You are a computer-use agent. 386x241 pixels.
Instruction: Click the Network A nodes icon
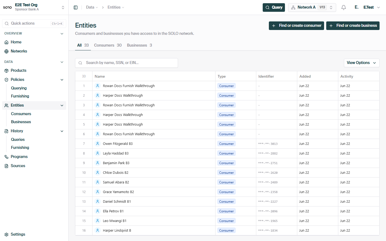coord(293,7)
